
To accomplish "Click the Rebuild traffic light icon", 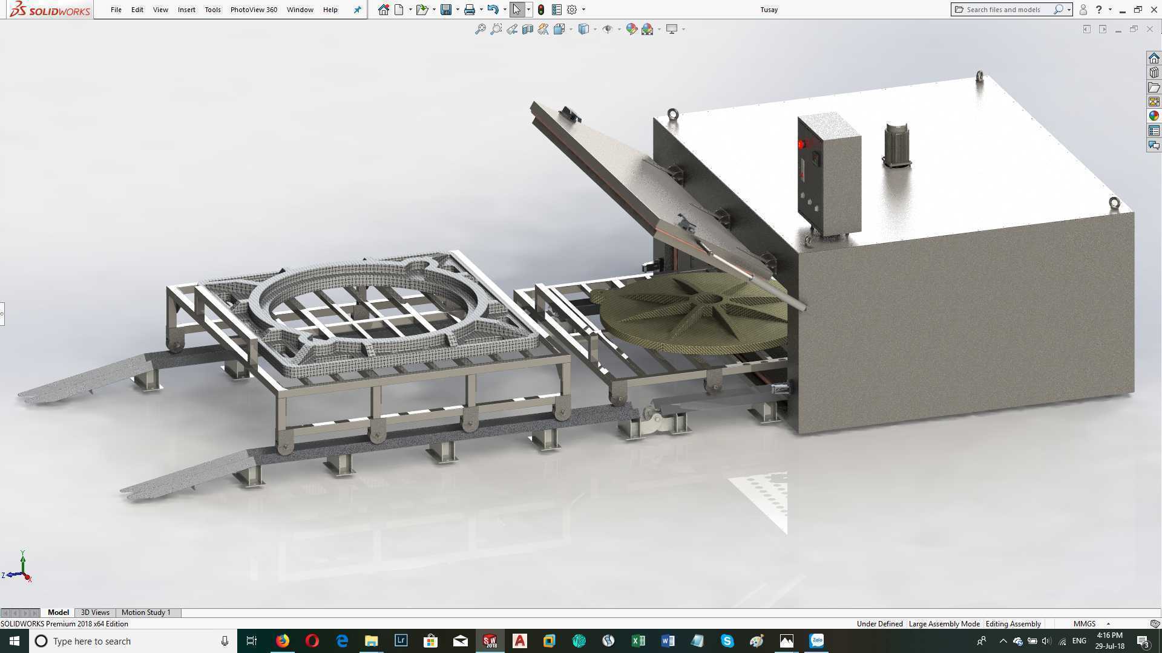I will click(541, 10).
